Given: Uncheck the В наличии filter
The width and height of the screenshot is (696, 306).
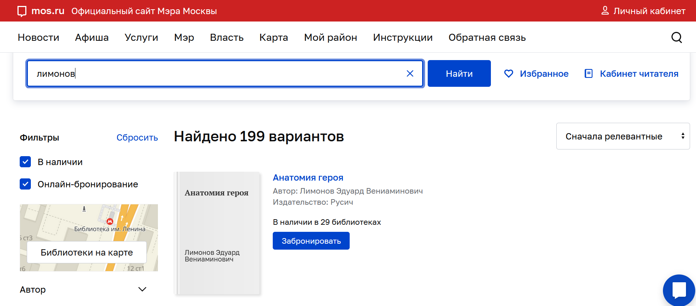Looking at the screenshot, I should point(25,162).
